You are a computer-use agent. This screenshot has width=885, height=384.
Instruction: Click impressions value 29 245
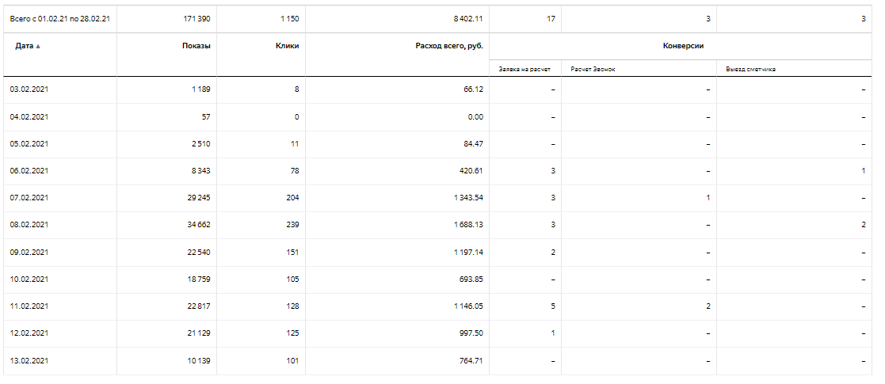pos(198,197)
